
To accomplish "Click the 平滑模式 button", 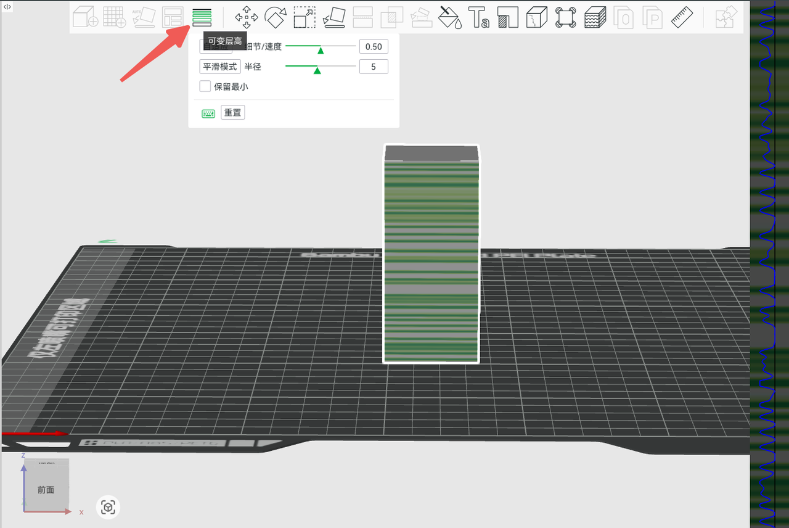I will coord(220,66).
